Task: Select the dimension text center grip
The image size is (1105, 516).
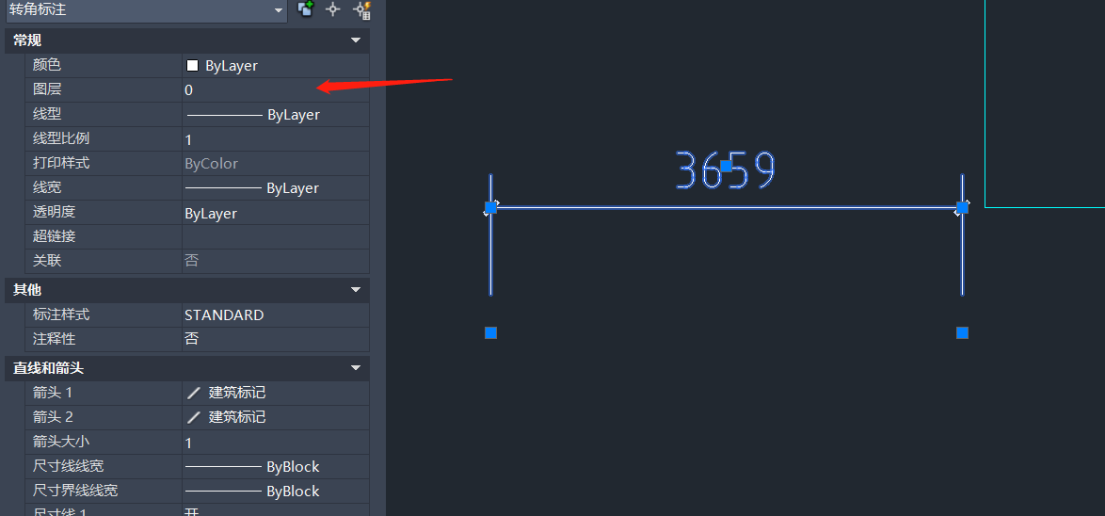Action: coord(727,167)
